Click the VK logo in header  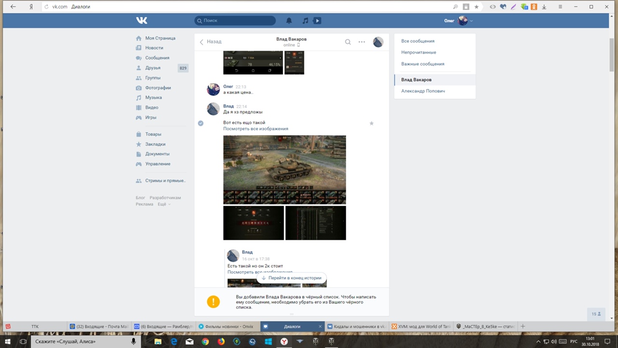click(x=141, y=20)
